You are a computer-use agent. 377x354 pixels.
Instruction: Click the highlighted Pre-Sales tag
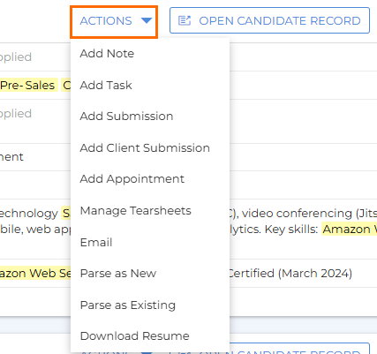tap(27, 86)
